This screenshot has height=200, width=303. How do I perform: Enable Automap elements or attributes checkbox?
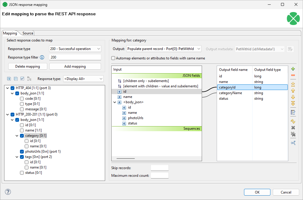(113, 58)
